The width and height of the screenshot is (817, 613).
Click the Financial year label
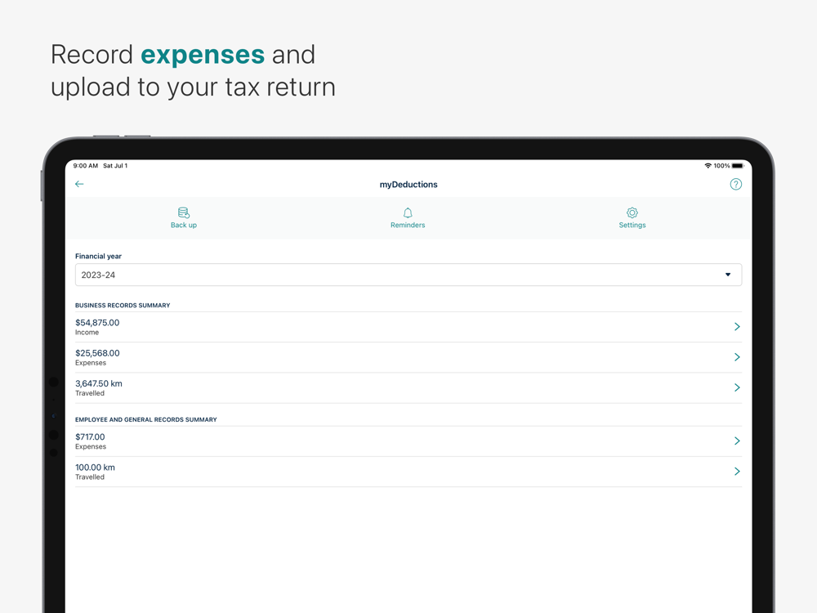click(x=99, y=256)
